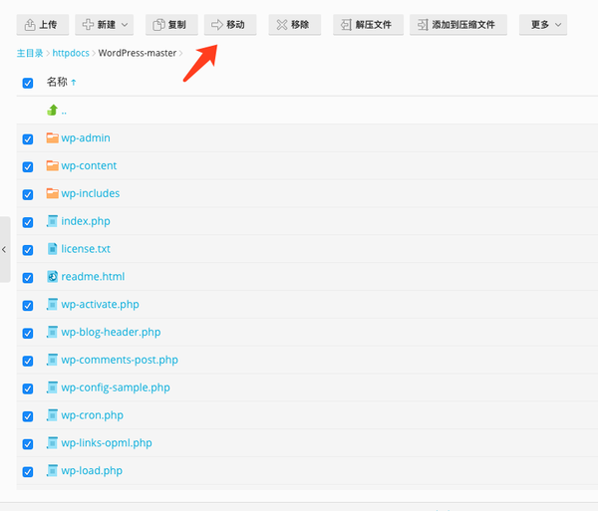Click the wp-admin folder icon
Screen dimensions: 598x511
52,137
